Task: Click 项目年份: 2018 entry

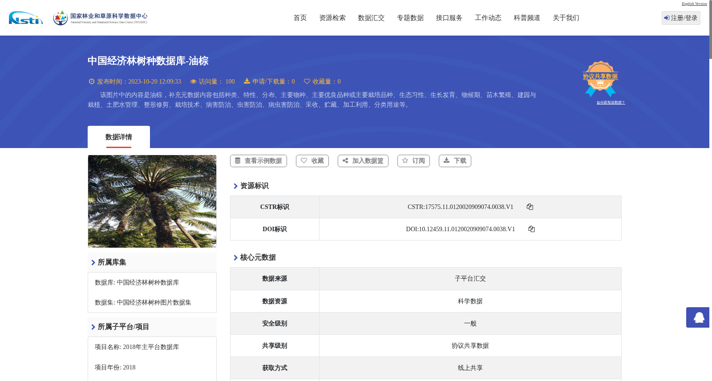Action: click(115, 368)
